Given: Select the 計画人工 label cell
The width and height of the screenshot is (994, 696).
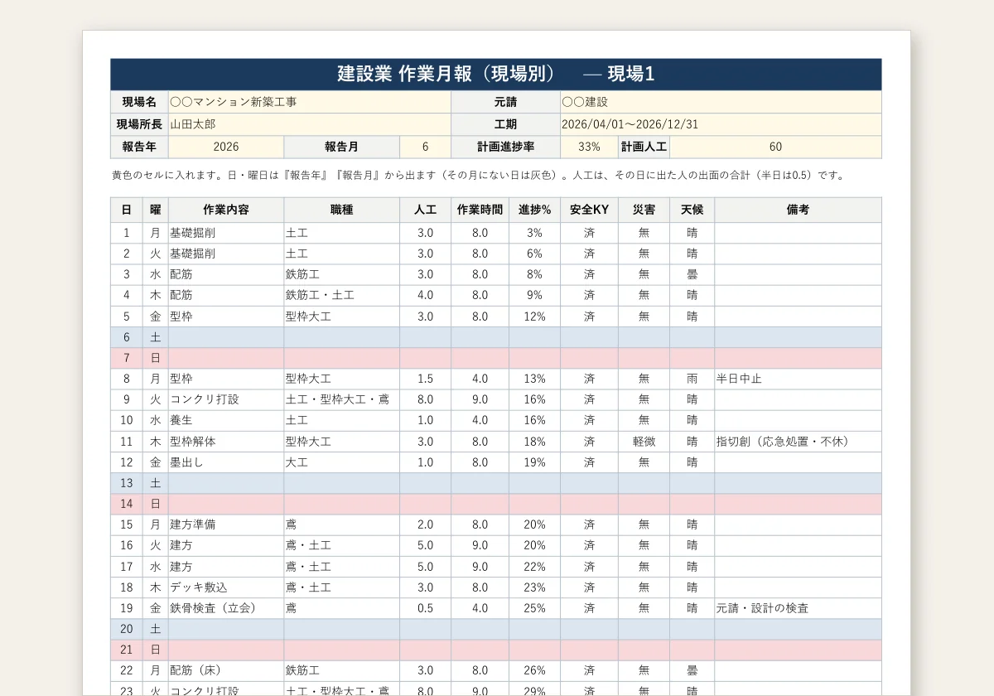Looking at the screenshot, I should tap(644, 147).
